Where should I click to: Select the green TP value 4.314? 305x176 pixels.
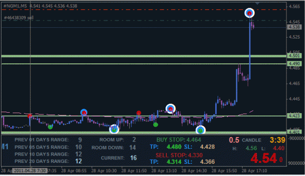[174, 162]
